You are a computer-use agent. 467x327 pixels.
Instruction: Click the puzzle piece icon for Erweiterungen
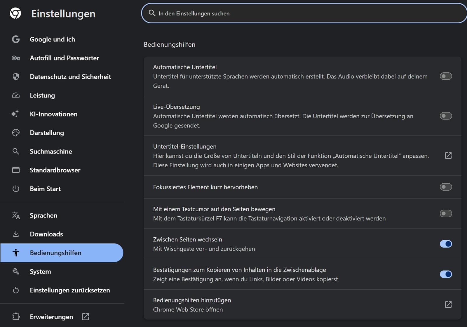click(16, 316)
